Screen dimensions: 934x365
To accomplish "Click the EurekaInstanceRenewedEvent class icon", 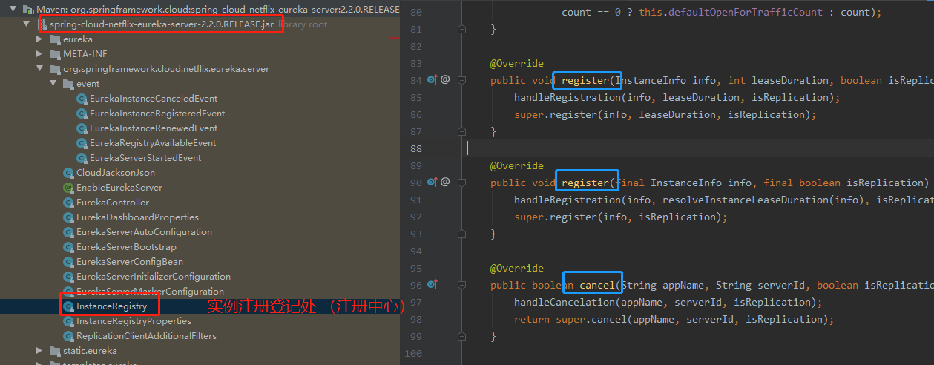I will tap(82, 128).
